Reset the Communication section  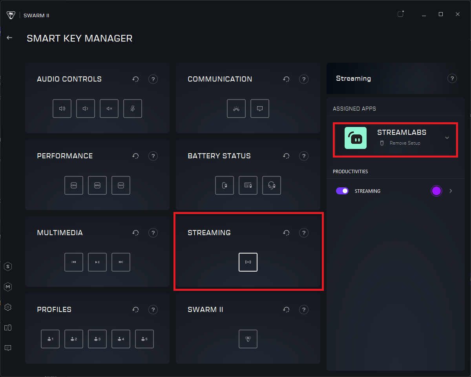coord(286,79)
